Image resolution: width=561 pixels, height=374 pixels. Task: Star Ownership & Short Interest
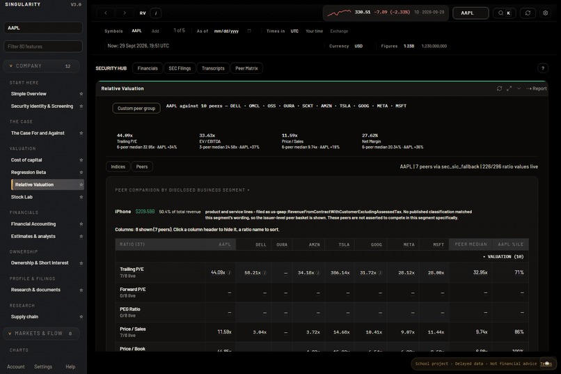81,263
